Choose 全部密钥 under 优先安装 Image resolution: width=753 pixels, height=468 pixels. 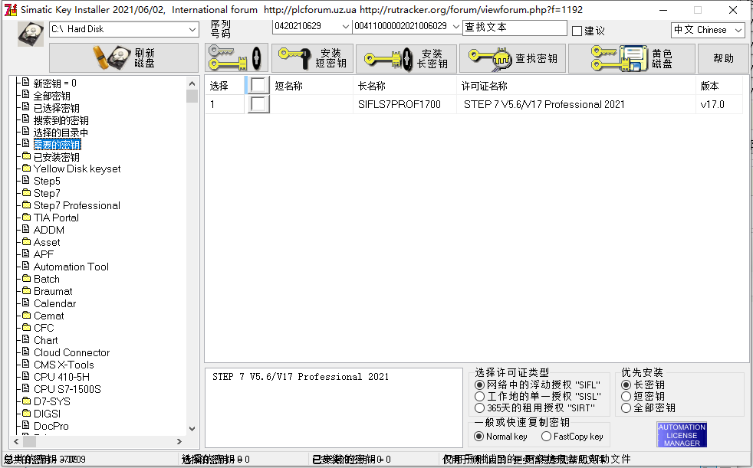[x=626, y=408]
